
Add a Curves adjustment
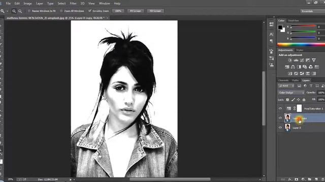coord(302,60)
